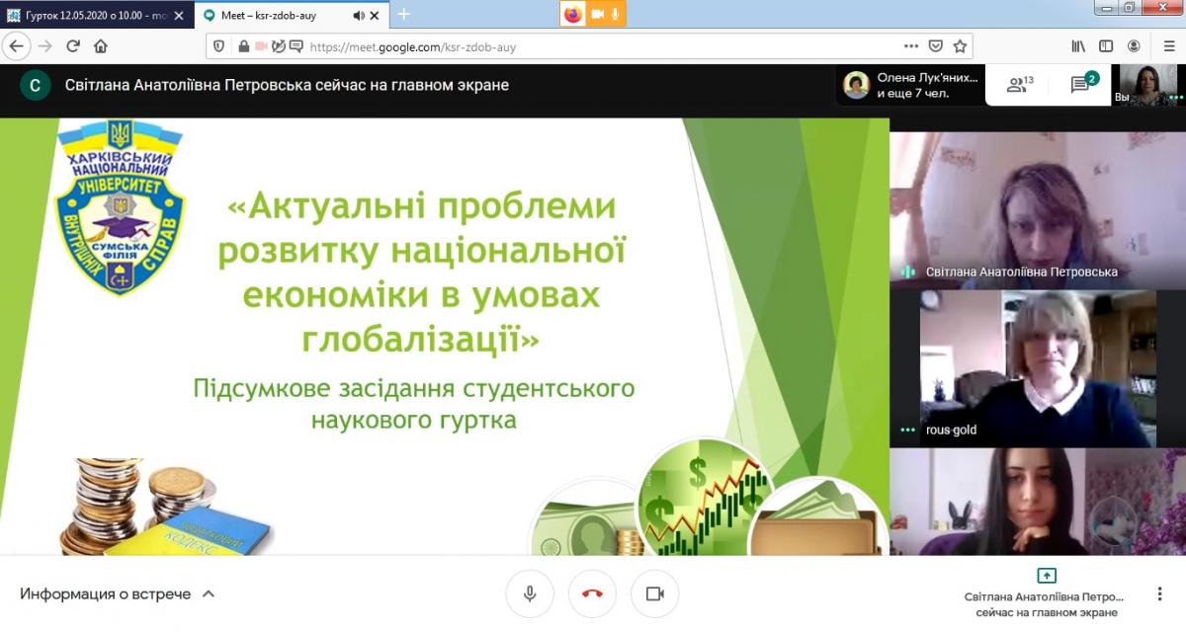This screenshot has height=632, width=1186.
Task: Go to the browser home page
Action: 100,45
